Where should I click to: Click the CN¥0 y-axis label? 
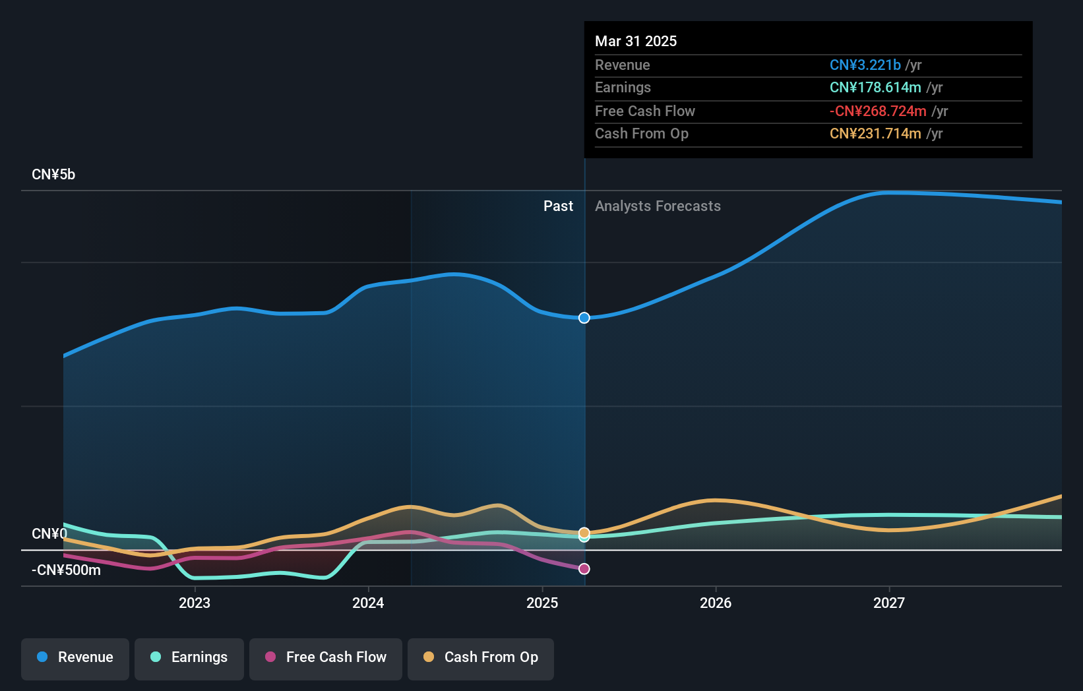coord(49,534)
